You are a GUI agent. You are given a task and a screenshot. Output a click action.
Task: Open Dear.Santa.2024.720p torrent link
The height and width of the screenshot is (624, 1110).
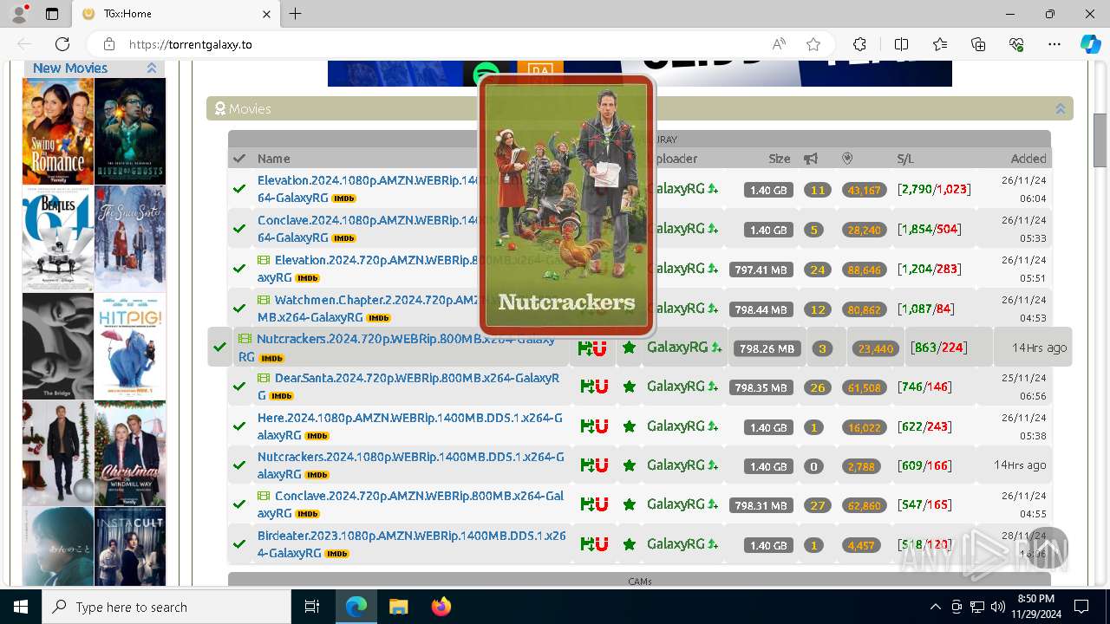click(408, 387)
